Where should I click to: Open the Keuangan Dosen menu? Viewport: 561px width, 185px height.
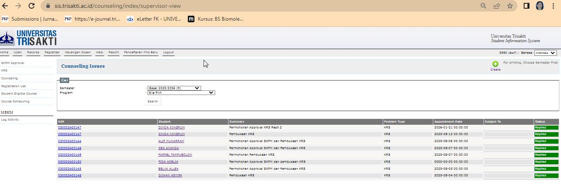click(x=78, y=52)
